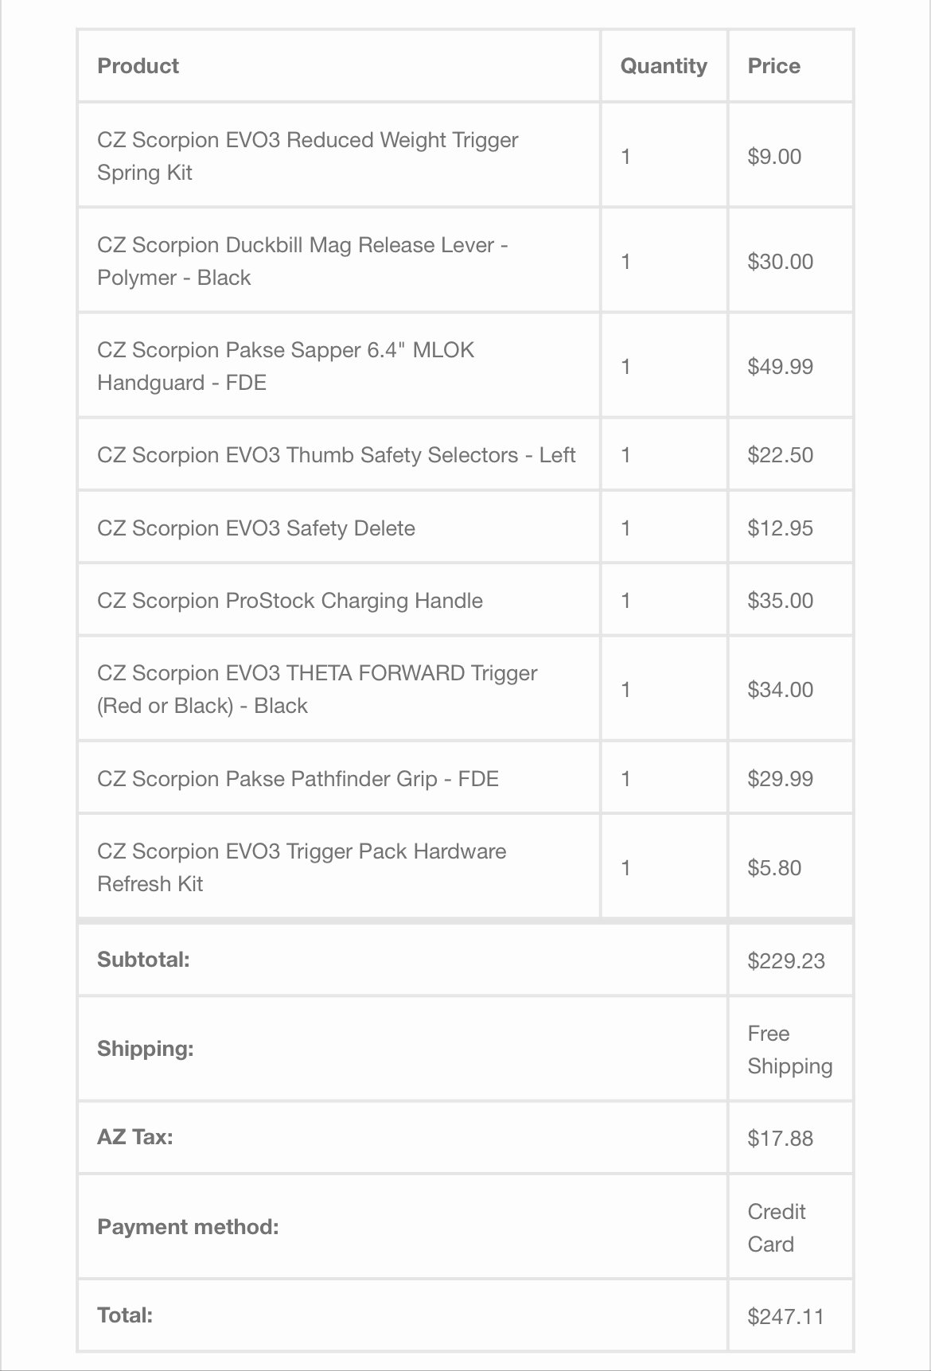The height and width of the screenshot is (1371, 931).
Task: Click THETA FORWARD Trigger product name
Action: (317, 689)
